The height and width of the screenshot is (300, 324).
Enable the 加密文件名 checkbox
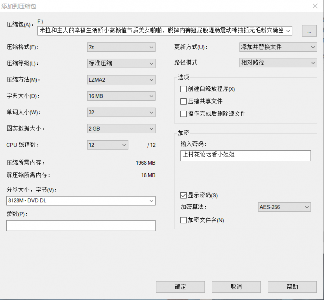coord(183,220)
